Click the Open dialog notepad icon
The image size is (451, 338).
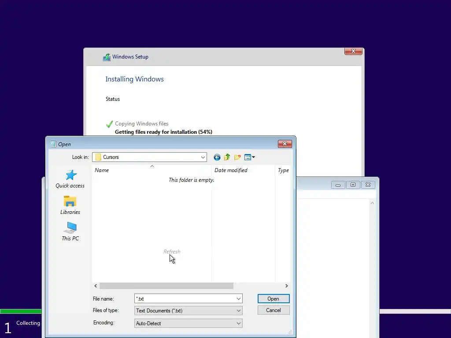point(53,144)
